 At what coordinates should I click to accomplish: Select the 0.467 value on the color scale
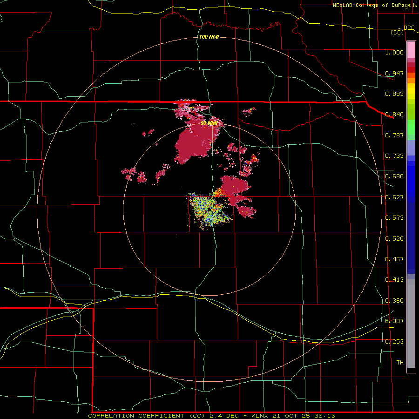[x=394, y=259]
